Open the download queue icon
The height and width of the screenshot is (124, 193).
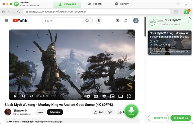coord(187,12)
